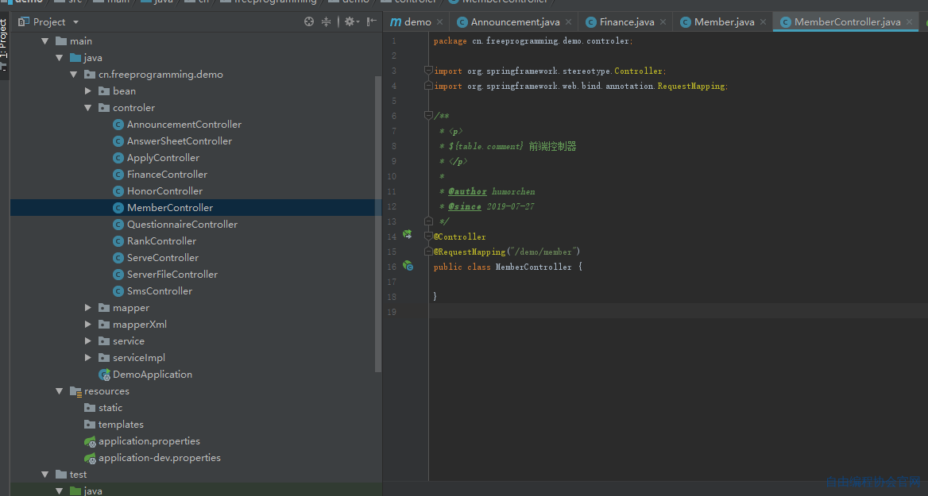Expand the mapperXml folder
This screenshot has height=496, width=928.
(x=87, y=324)
